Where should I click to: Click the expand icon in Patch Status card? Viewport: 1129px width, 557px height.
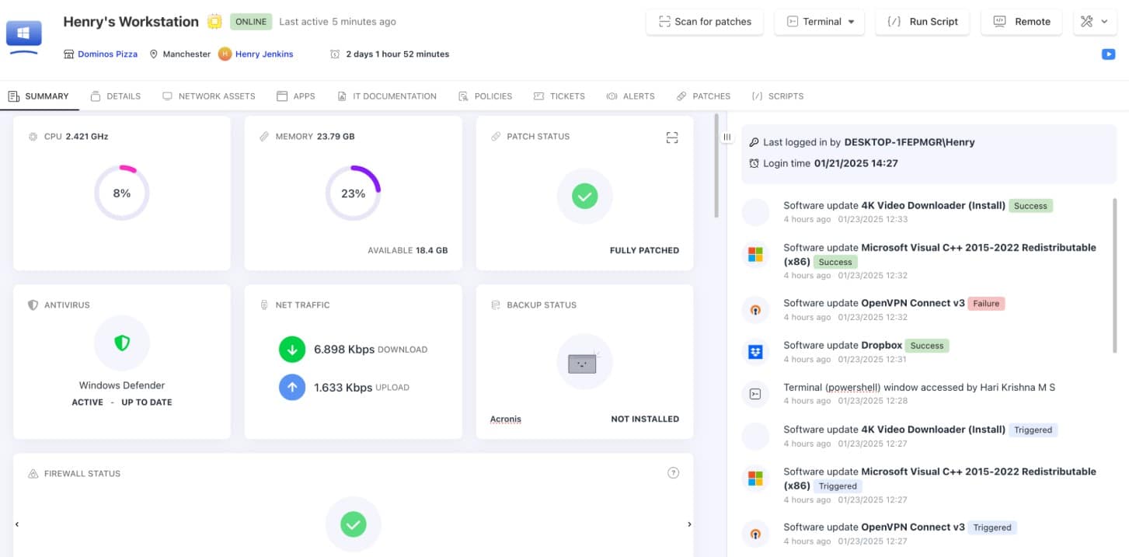[x=672, y=138]
